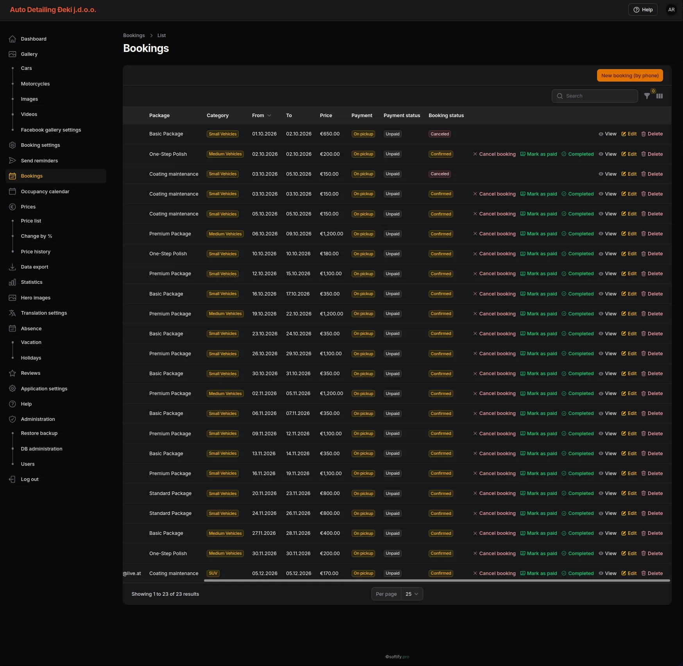Click Administration shield icon
This screenshot has height=666, width=683.
click(x=13, y=419)
